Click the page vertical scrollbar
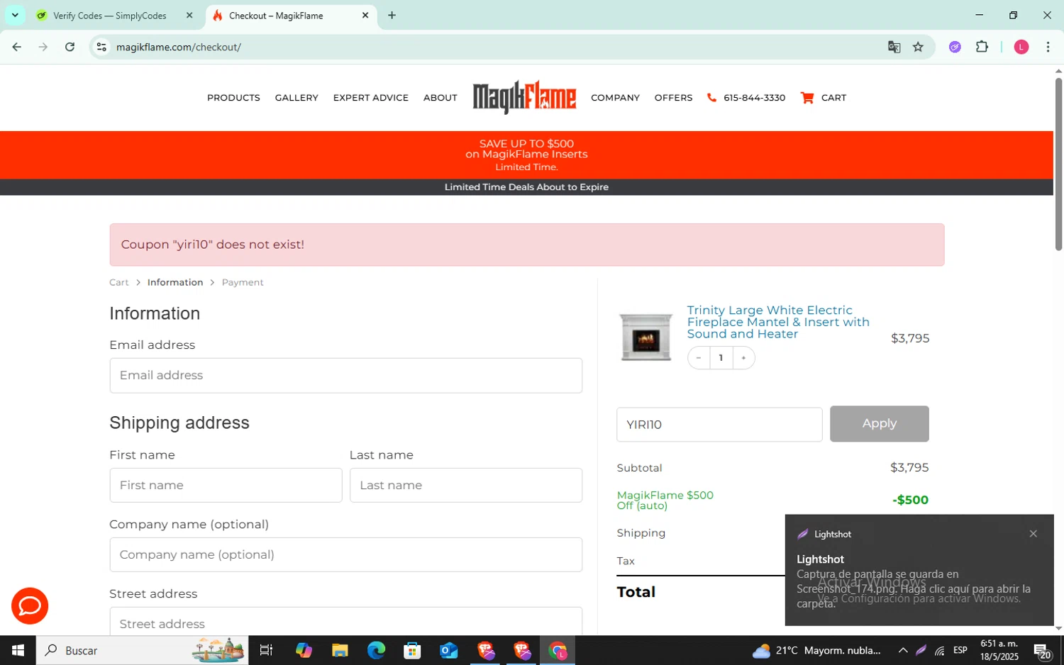The width and height of the screenshot is (1064, 665). (1058, 163)
